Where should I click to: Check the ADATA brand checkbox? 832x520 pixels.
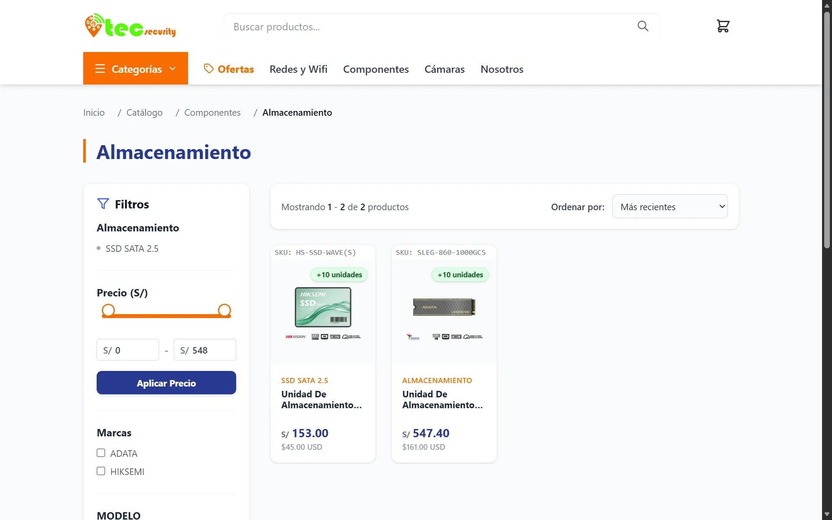[101, 452]
